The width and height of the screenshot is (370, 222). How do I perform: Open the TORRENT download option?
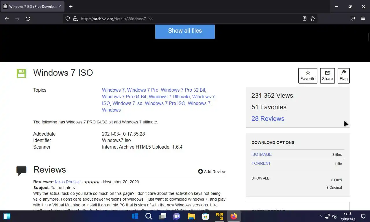coord(261,163)
